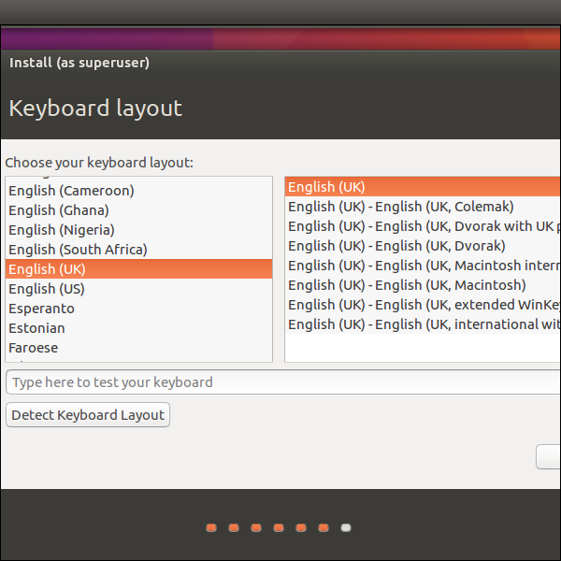The height and width of the screenshot is (561, 561).
Task: Choose English (US) keyboard layout
Action: coord(47,289)
